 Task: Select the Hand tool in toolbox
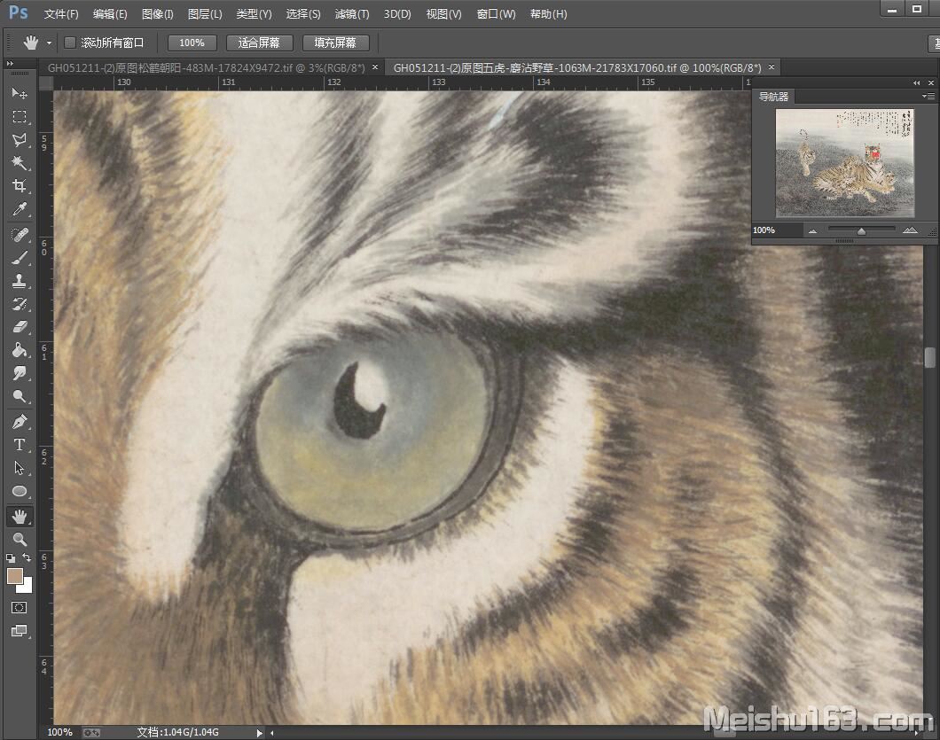click(20, 516)
